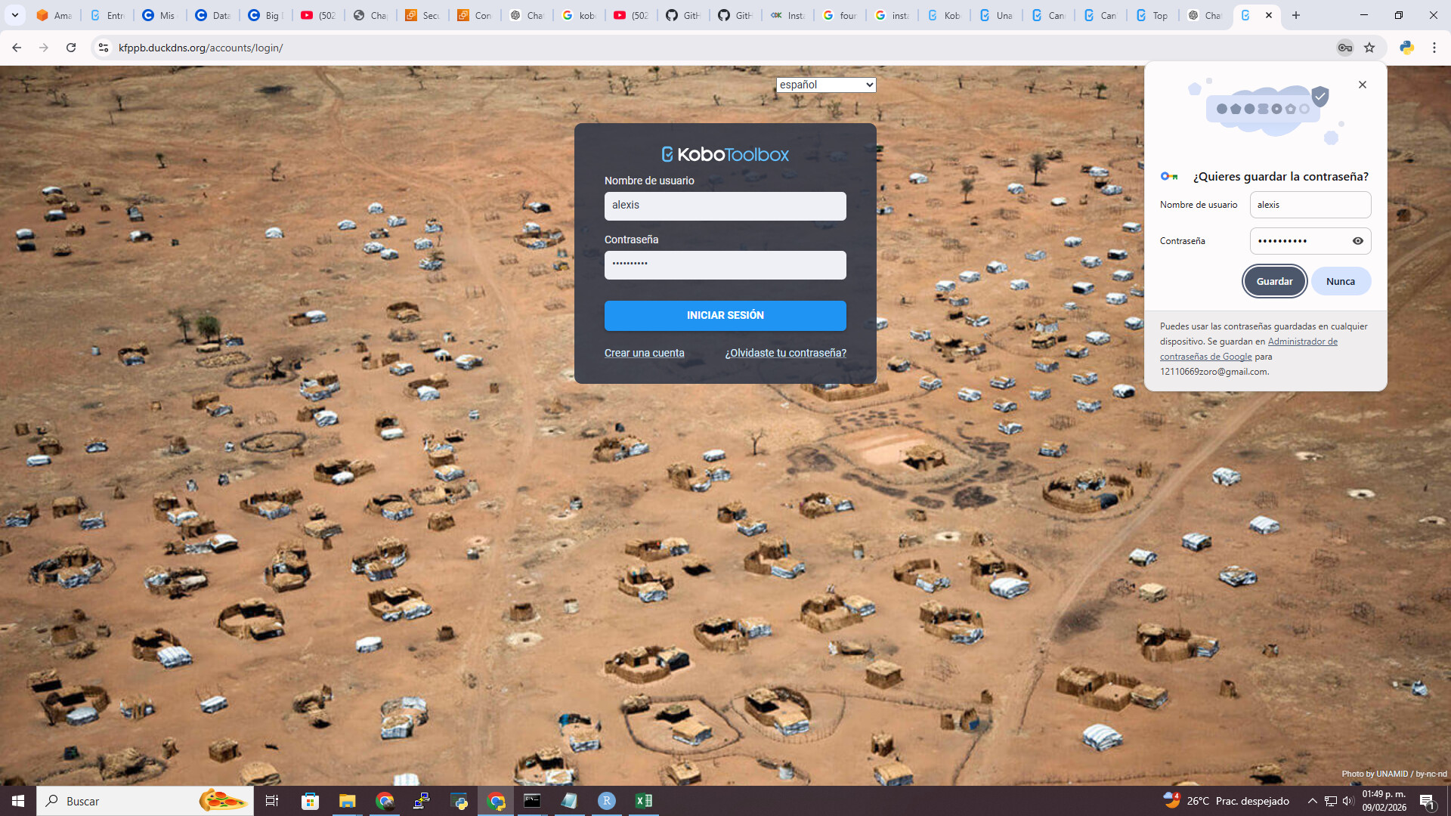Click Nunca to never save password
1451x816 pixels.
coord(1340,281)
